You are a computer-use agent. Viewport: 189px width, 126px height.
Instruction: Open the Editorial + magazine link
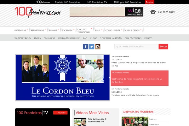coord(154,124)
